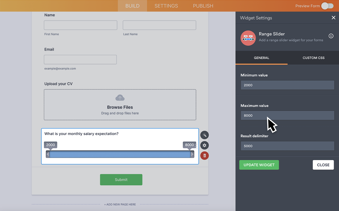Click the Range Slider widget avatar icon
This screenshot has height=211, width=339.
pyautogui.click(x=248, y=38)
